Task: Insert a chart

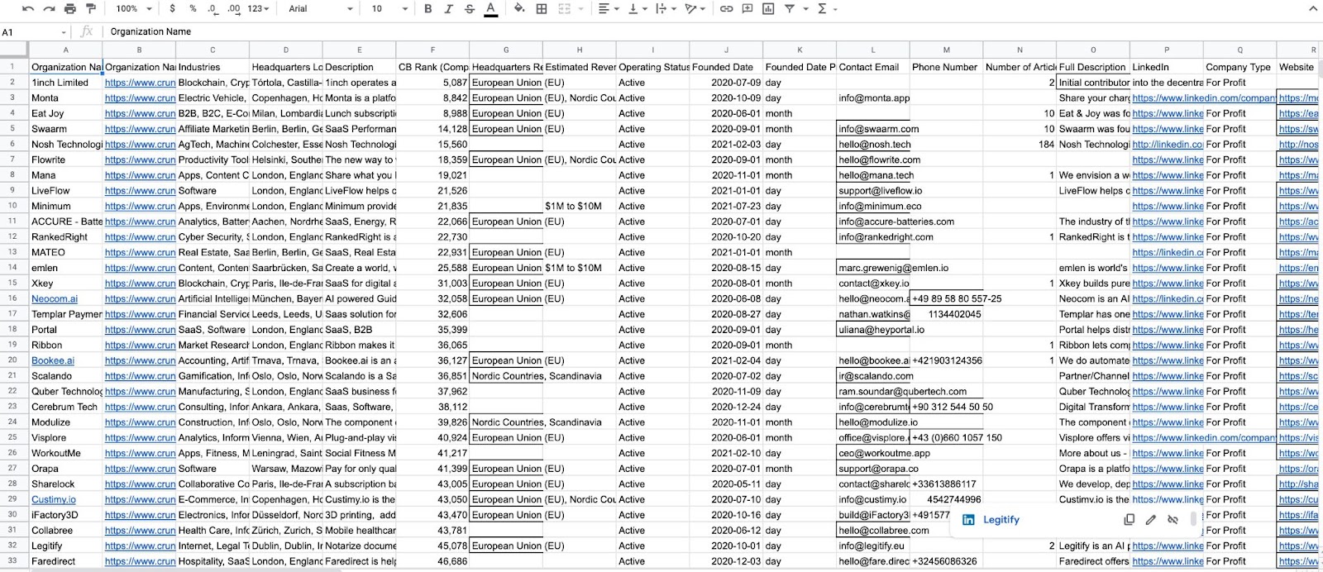Action: [x=768, y=8]
